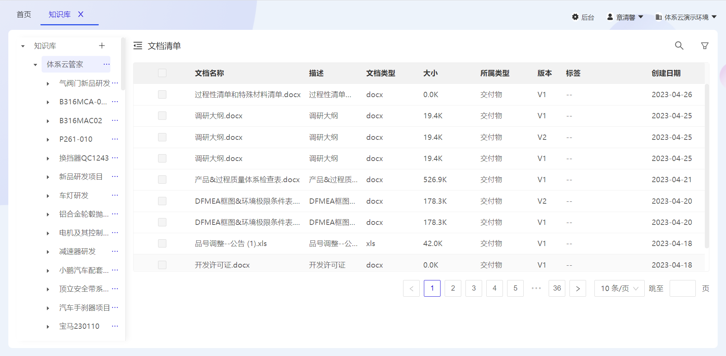Image resolution: width=726 pixels, height=356 pixels.
Task: Select the 知识库 tab
Action: tap(59, 14)
